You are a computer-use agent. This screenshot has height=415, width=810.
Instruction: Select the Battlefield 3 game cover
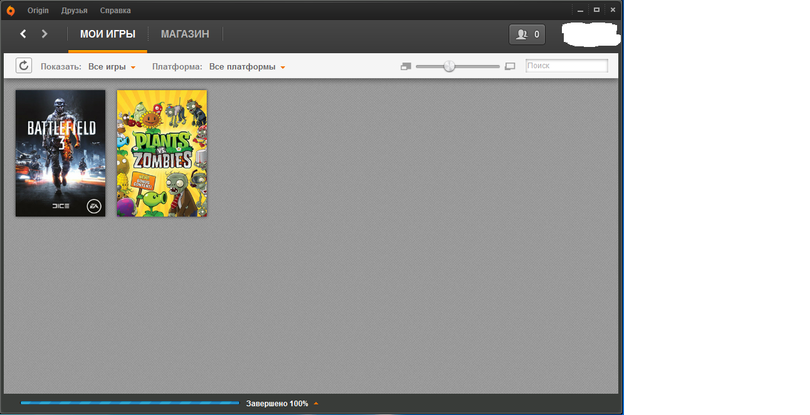61,153
